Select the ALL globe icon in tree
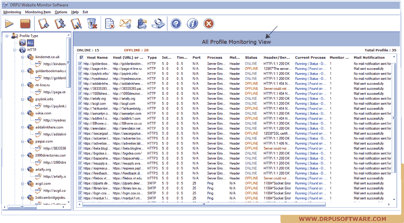 tap(23, 43)
